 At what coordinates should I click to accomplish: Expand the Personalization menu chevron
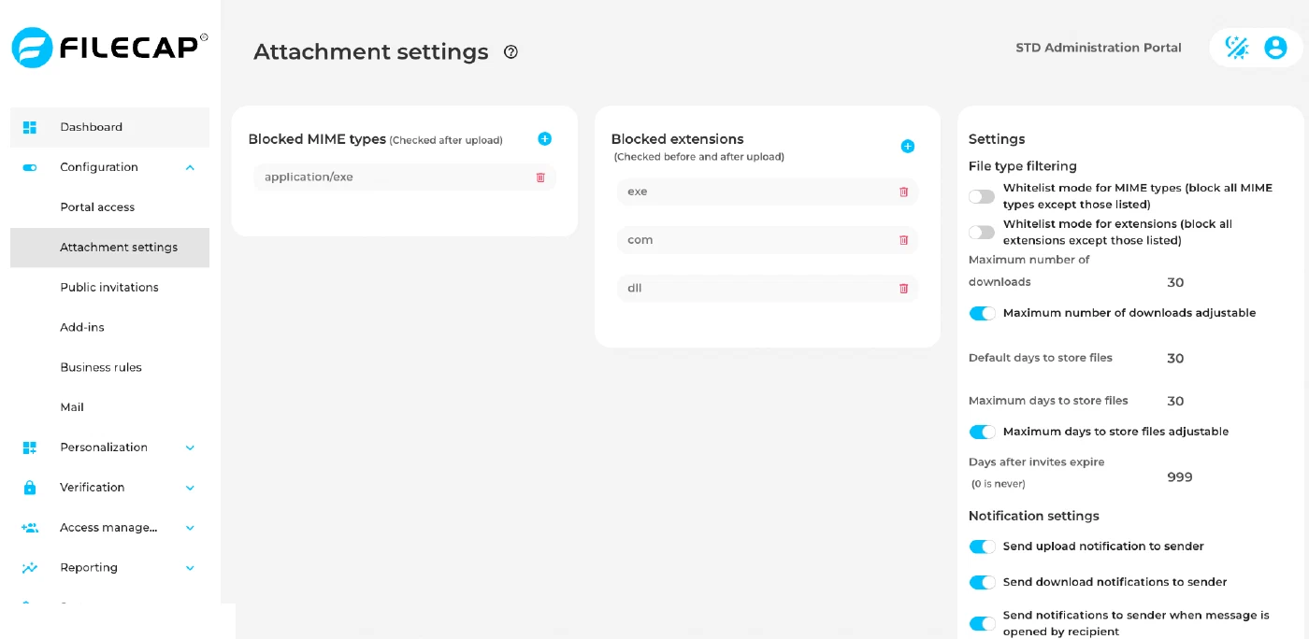click(190, 447)
